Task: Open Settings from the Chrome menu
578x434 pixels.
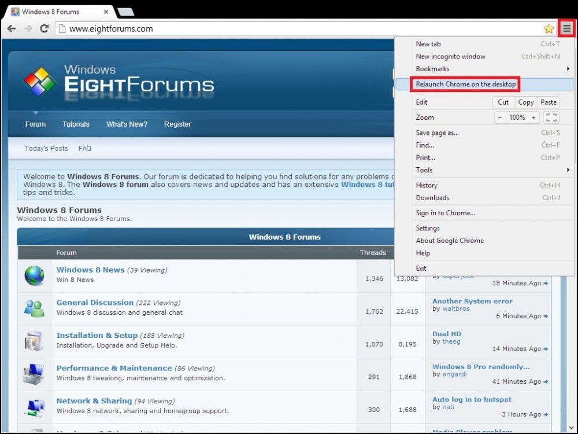Action: click(428, 229)
